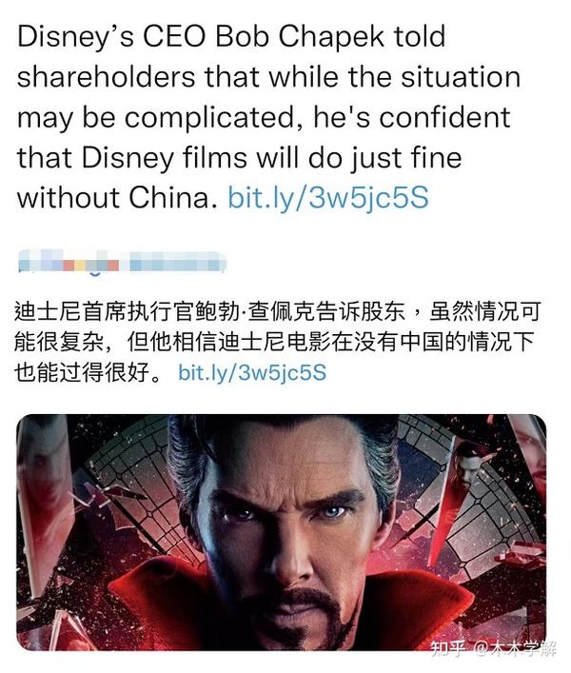Open the bit.ly/3w5jc5S link after "without China."
Image resolution: width=571 pixels, height=673 pixels.
tap(328, 198)
